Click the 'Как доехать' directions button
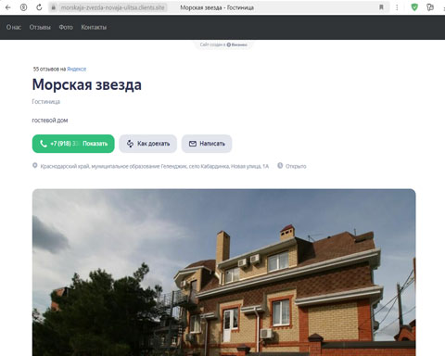This screenshot has height=356, width=445. coord(148,144)
